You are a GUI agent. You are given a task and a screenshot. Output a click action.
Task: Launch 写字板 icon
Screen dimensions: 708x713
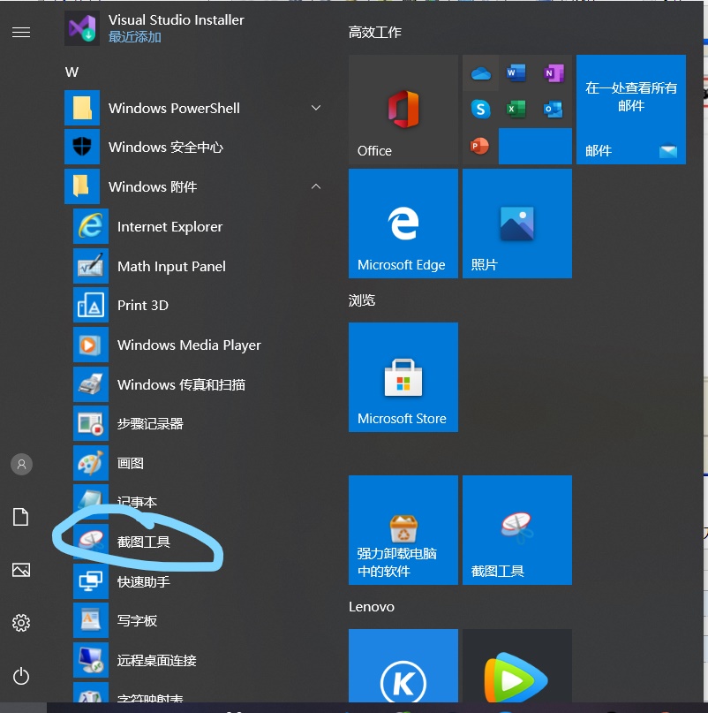pyautogui.click(x=91, y=620)
